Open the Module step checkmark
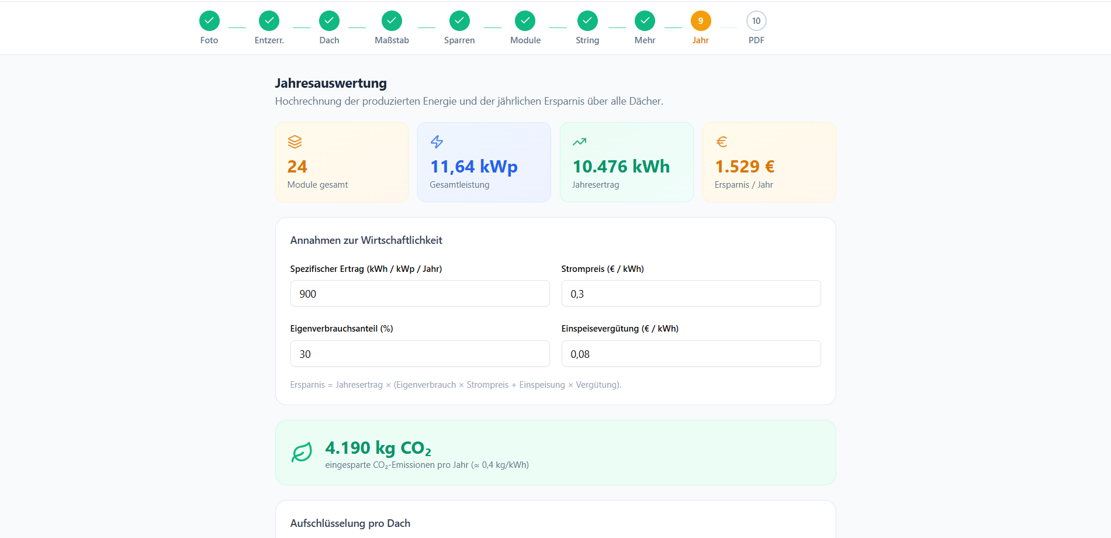This screenshot has height=538, width=1111. (x=525, y=21)
